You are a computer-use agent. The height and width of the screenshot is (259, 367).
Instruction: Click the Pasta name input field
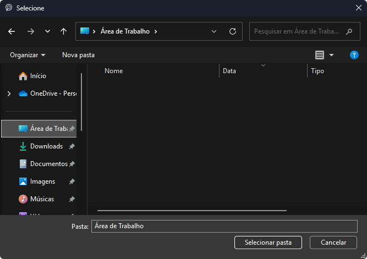coord(224,226)
